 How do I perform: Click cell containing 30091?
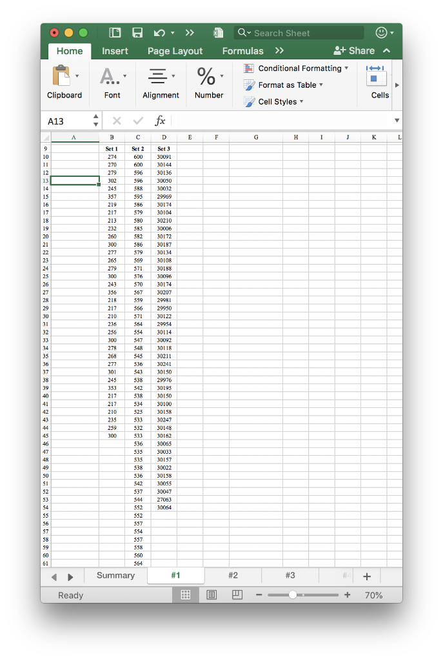point(164,157)
